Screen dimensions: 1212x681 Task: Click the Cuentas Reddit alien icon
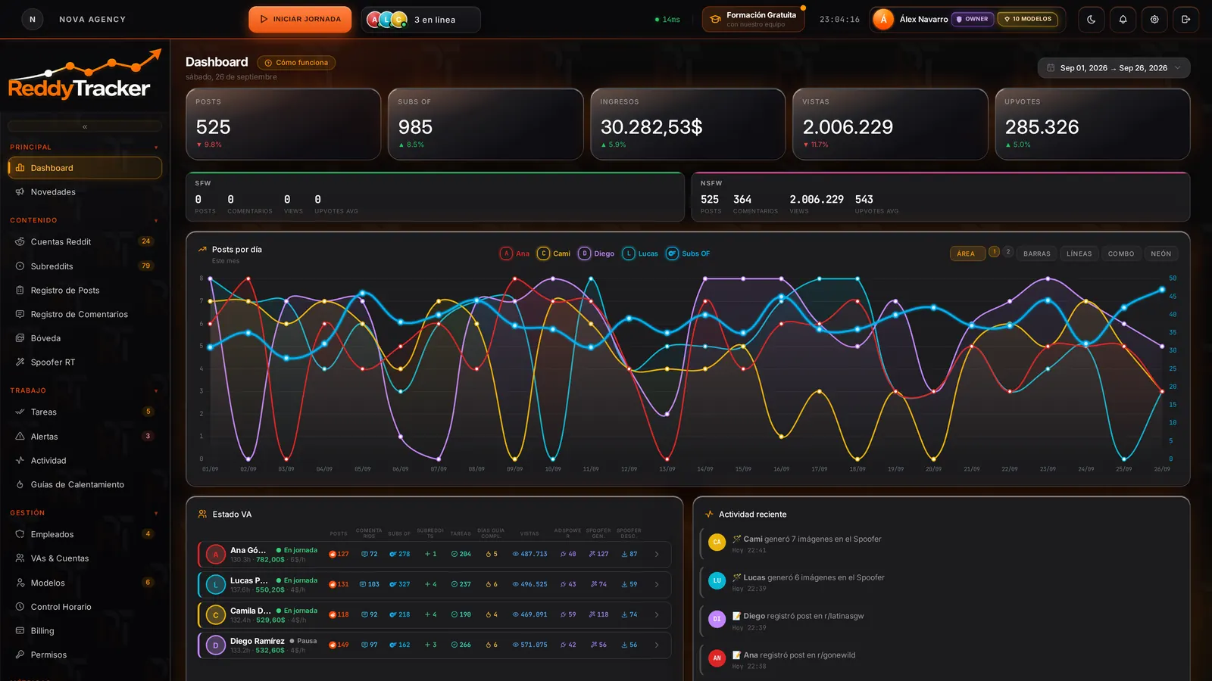(x=20, y=242)
